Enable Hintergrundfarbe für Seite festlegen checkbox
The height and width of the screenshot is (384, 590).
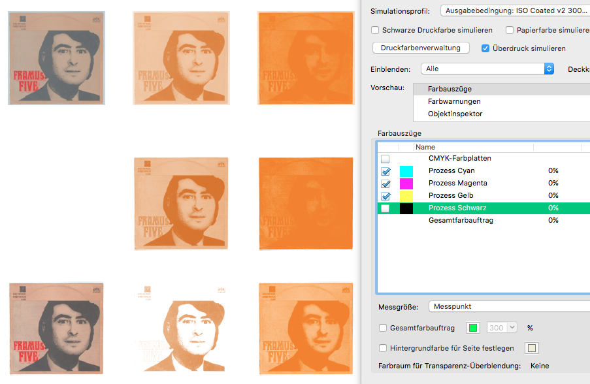point(383,348)
